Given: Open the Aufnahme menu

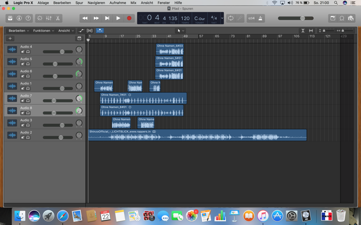Looking at the screenshot, I should 118,3.
